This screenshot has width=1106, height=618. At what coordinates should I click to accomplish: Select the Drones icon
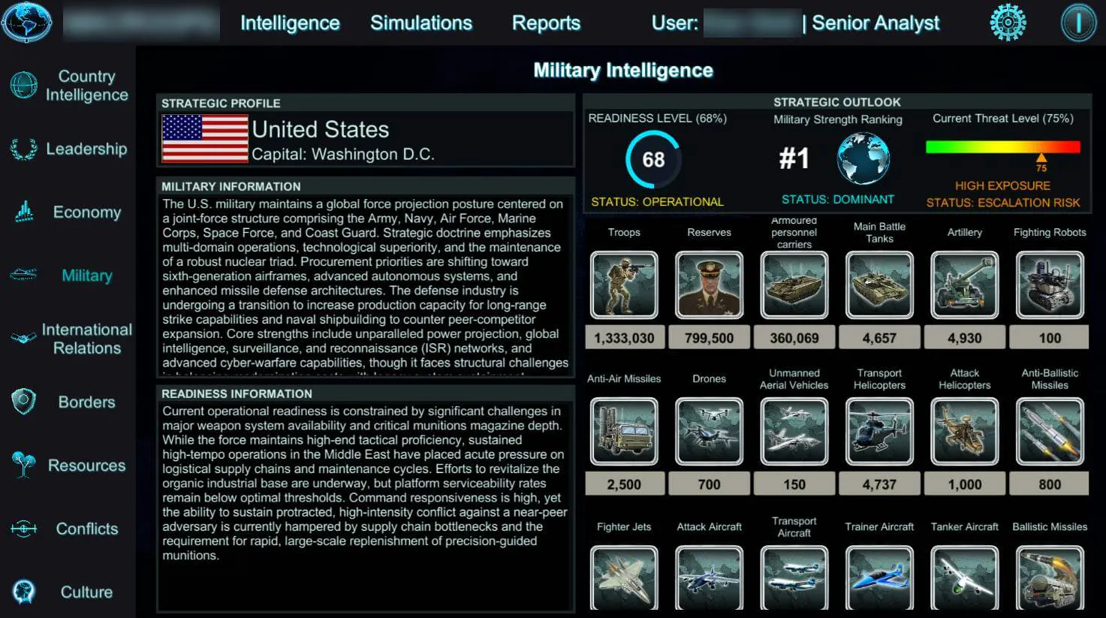pyautogui.click(x=709, y=432)
